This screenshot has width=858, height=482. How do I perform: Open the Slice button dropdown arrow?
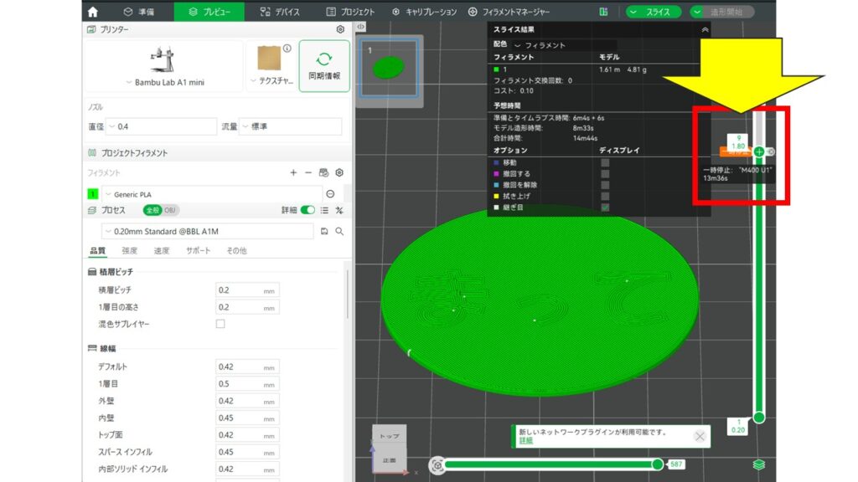point(633,12)
